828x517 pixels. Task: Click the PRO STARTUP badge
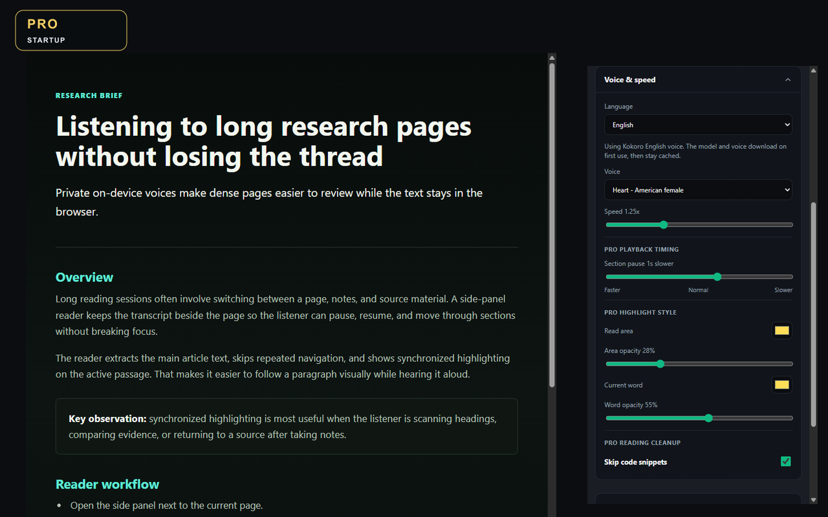(x=71, y=30)
